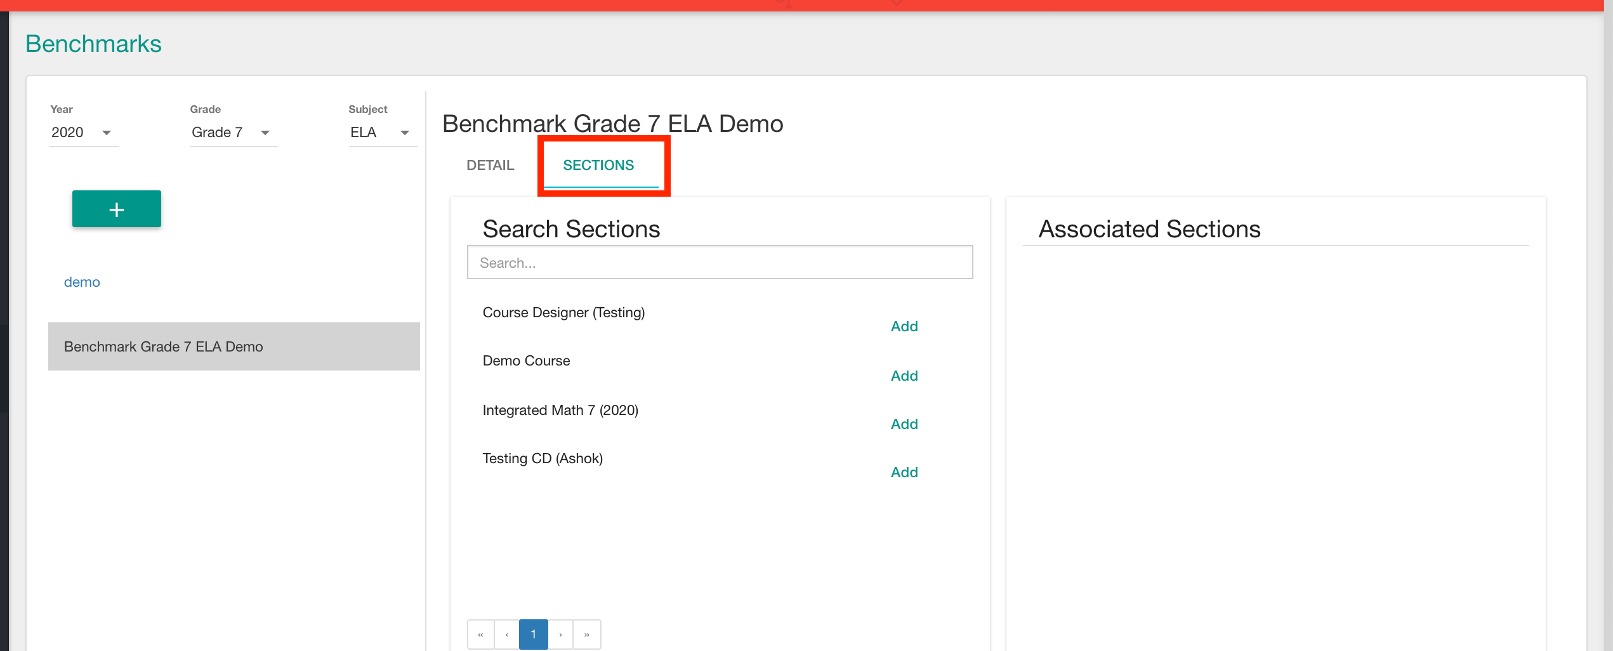Viewport: 1613px width, 651px height.
Task: Click the Associated Sections heading
Action: click(x=1149, y=229)
